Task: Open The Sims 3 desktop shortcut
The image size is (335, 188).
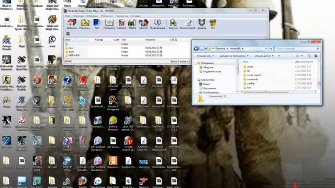Action: (x=37, y=182)
